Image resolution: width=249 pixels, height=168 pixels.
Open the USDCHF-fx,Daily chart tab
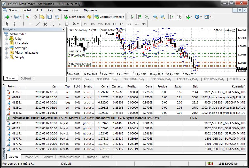(188, 79)
